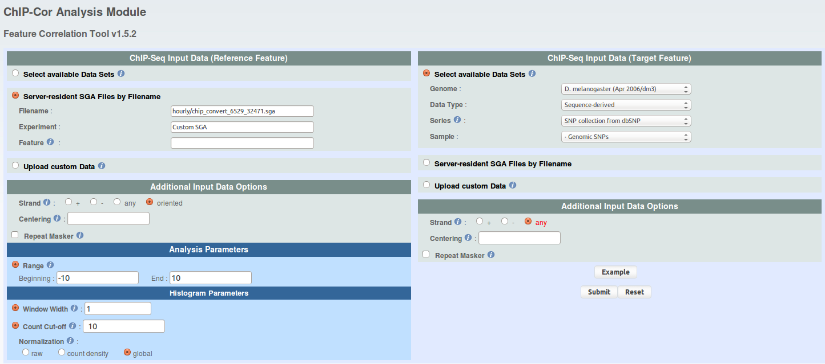Select the count density normalization option
The width and height of the screenshot is (825, 364).
pos(62,353)
